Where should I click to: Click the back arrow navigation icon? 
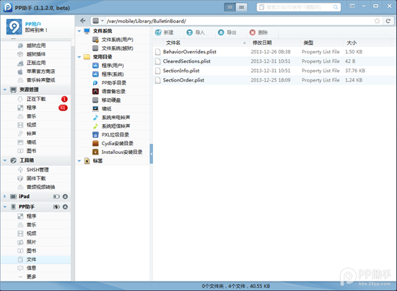[x=82, y=21]
